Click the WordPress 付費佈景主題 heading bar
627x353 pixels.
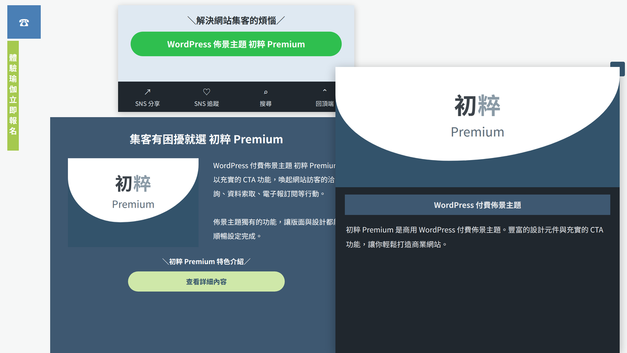point(478,205)
